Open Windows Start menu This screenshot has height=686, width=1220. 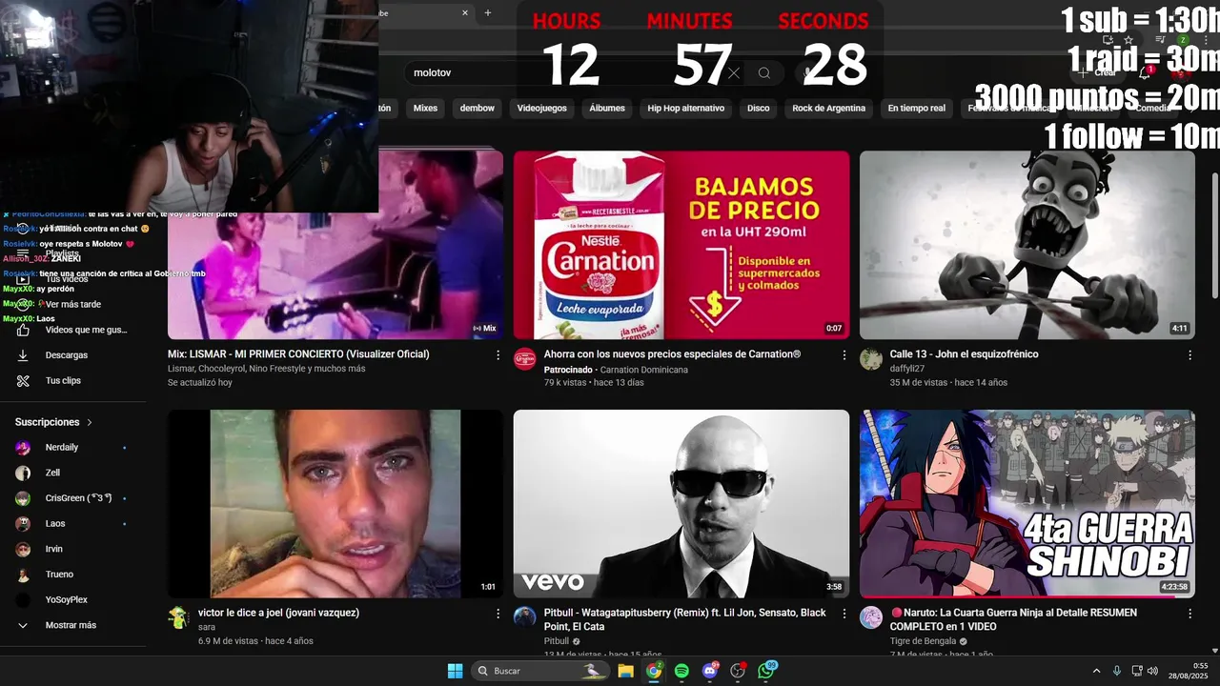click(x=455, y=671)
